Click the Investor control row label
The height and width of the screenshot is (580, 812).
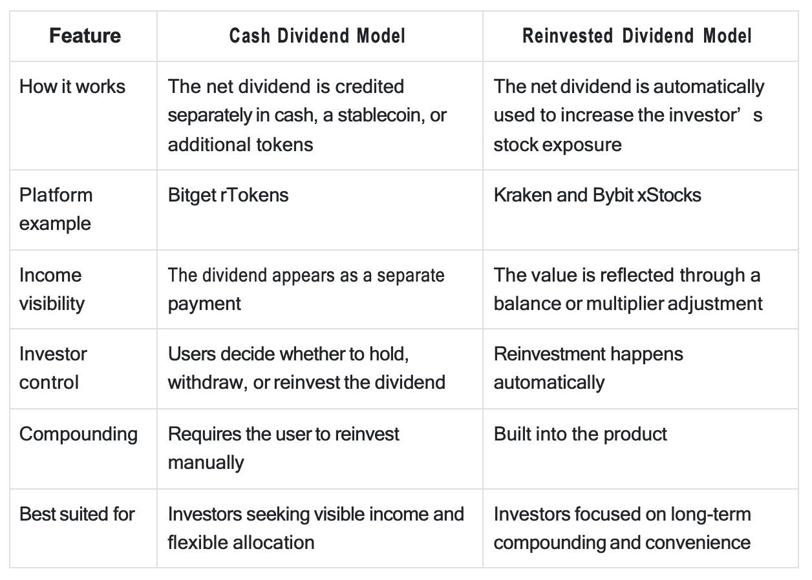point(53,368)
